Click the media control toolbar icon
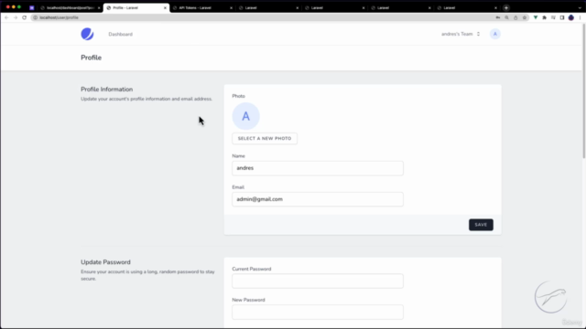The image size is (586, 329). coord(553,17)
